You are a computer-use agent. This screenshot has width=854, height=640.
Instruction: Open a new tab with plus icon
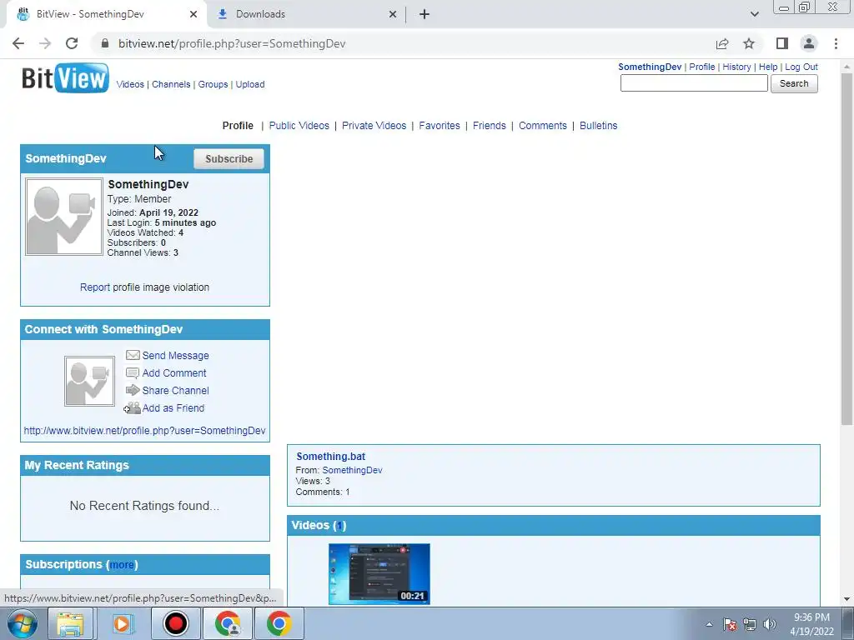[424, 14]
